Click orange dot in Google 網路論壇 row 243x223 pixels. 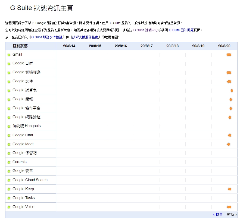click(230, 117)
